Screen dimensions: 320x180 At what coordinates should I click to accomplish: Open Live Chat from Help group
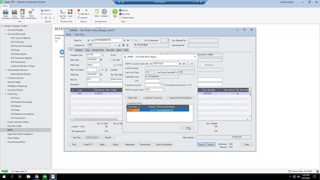124,14
